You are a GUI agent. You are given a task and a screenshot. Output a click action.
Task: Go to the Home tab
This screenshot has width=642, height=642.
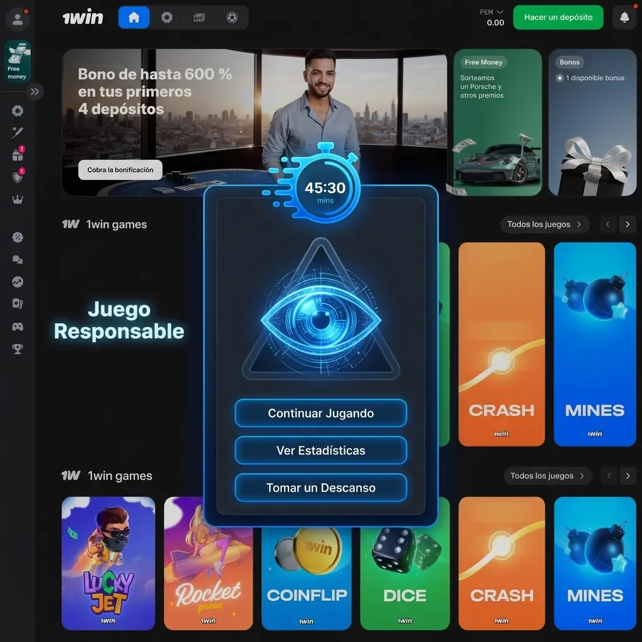coord(134,18)
